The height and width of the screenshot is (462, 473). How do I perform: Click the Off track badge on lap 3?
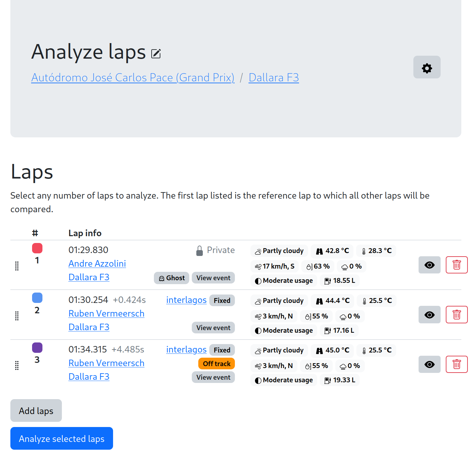pos(216,364)
